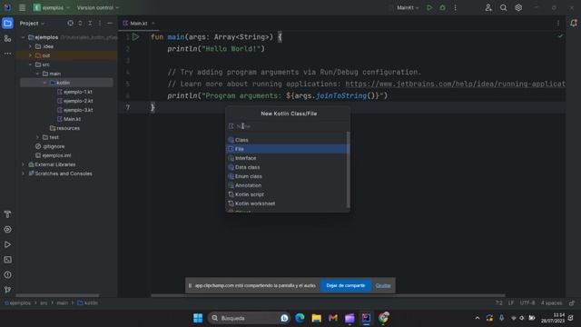This screenshot has height=327, width=581.
Task: Open notifications bell icon
Action: pos(574,23)
